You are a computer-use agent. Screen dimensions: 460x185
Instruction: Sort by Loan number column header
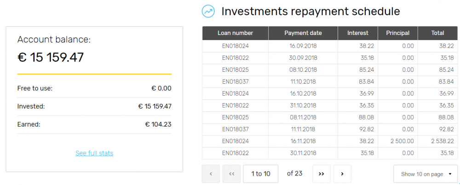[235, 33]
